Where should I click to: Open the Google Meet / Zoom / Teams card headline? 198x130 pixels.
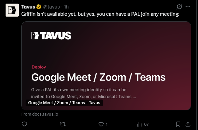[x=98, y=77]
